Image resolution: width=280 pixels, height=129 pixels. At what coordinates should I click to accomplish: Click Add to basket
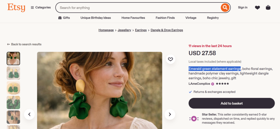click(232, 103)
